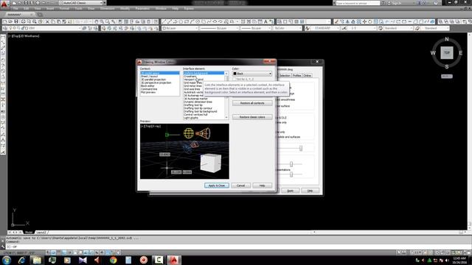The width and height of the screenshot is (472, 265).
Task: Adjust the middle slider in Options dialog
Action: pos(291,164)
